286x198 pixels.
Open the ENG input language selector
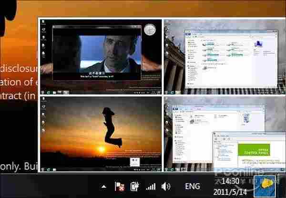[x=192, y=186]
